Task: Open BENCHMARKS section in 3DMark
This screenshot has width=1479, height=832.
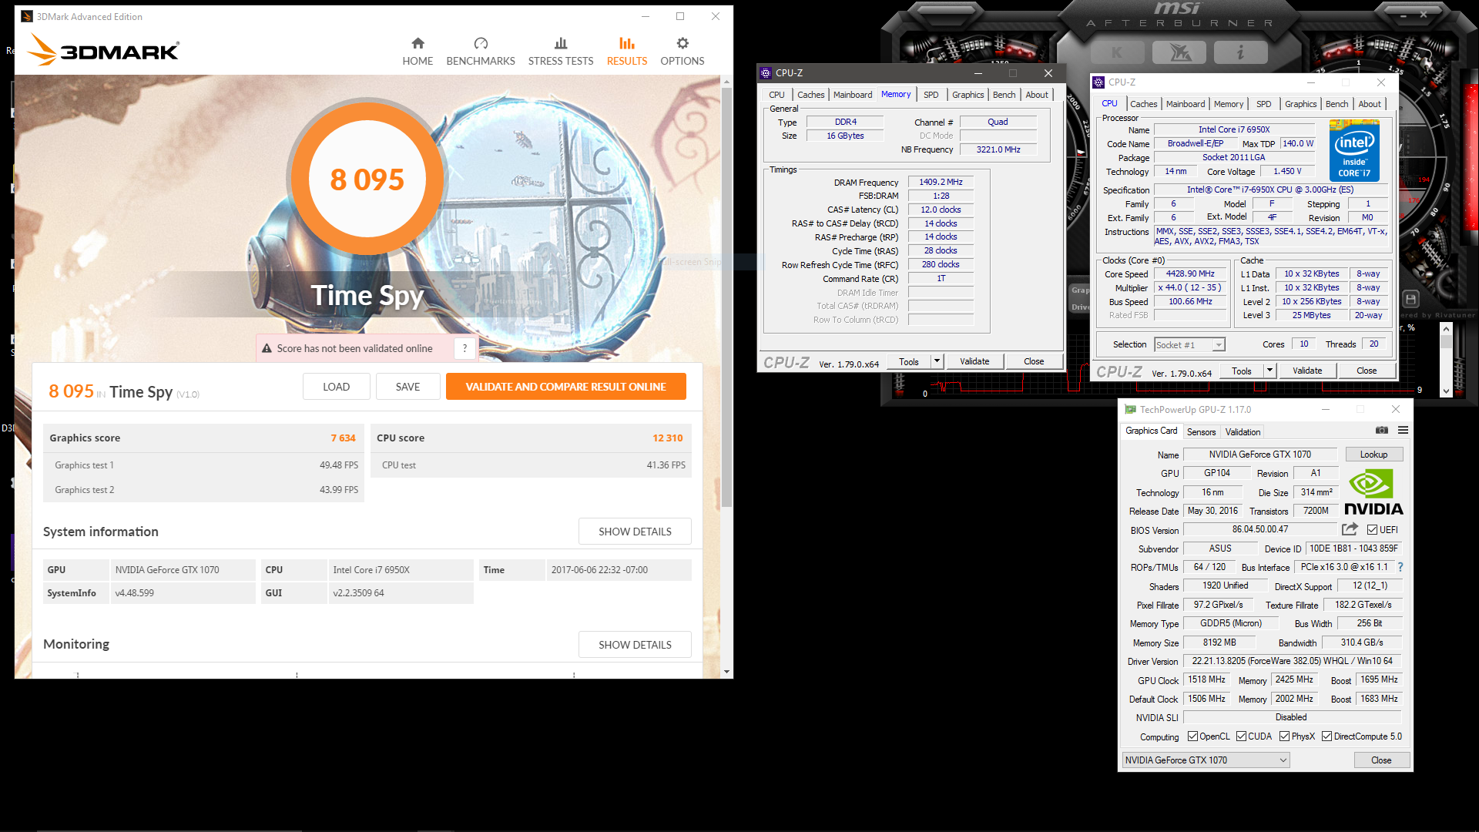Action: point(481,52)
